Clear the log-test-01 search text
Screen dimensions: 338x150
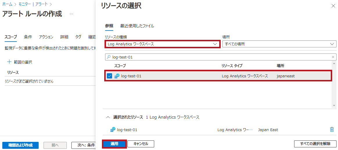point(333,57)
